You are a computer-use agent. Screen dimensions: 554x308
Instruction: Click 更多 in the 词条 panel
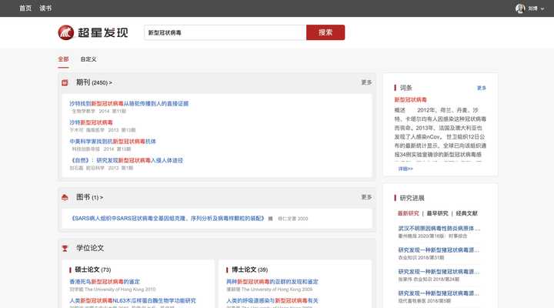coord(482,88)
